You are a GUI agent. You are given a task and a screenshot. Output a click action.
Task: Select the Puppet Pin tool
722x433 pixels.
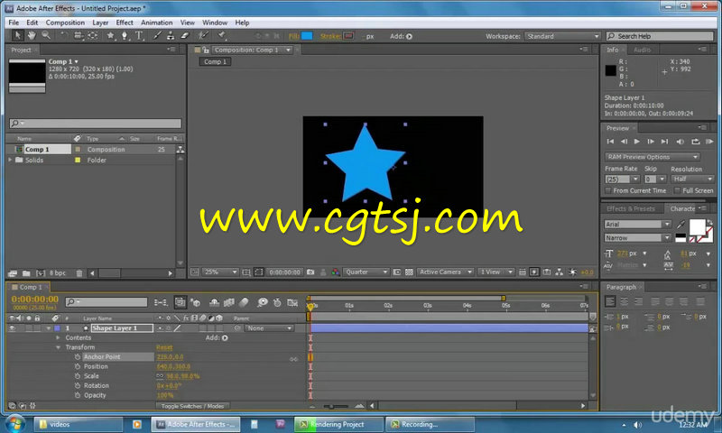click(x=221, y=35)
